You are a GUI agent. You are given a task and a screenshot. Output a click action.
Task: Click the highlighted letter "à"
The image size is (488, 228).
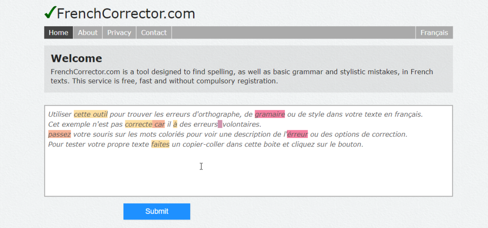click(175, 124)
